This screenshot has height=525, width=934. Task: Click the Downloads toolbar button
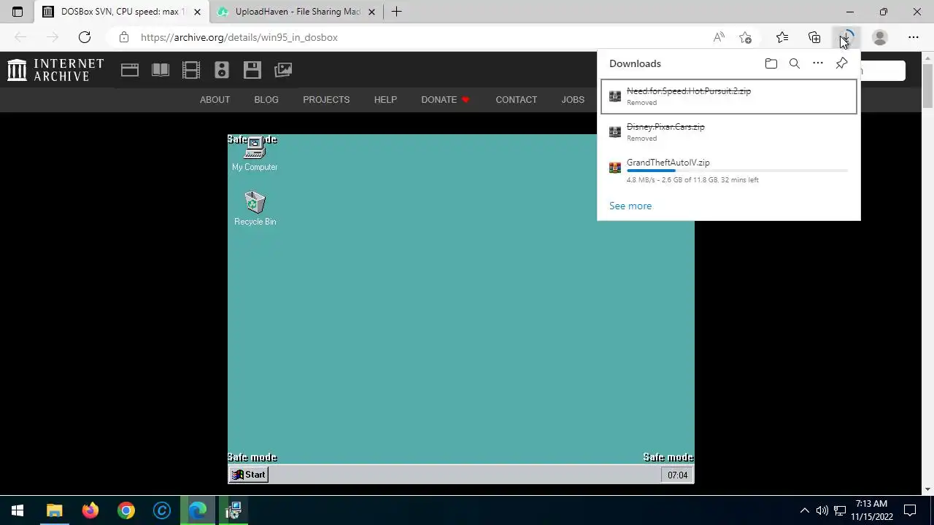click(x=846, y=37)
